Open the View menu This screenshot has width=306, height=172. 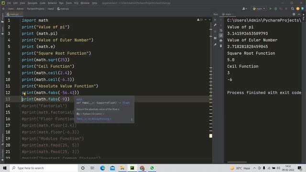(22, 3)
